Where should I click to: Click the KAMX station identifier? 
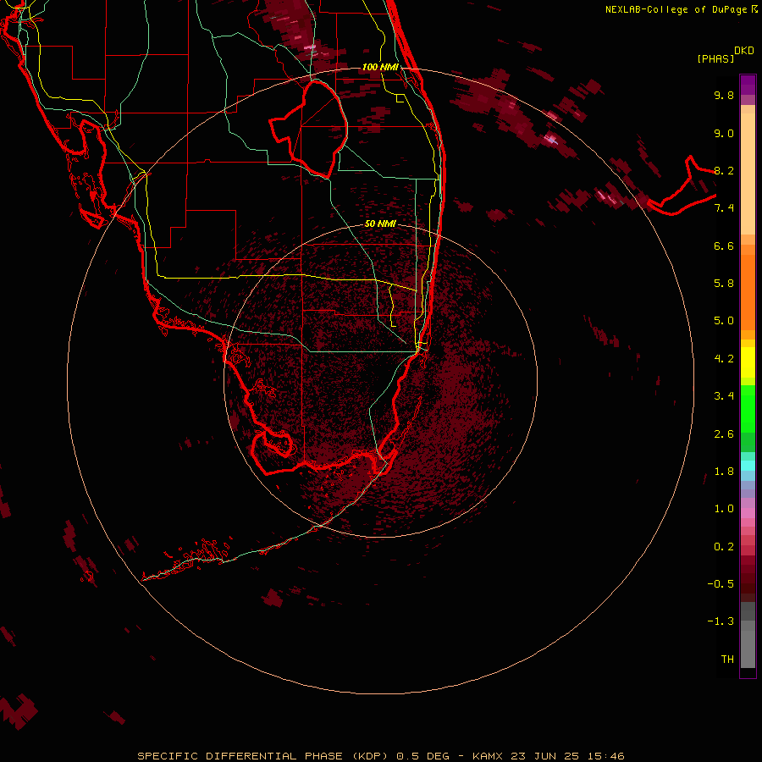click(x=488, y=756)
